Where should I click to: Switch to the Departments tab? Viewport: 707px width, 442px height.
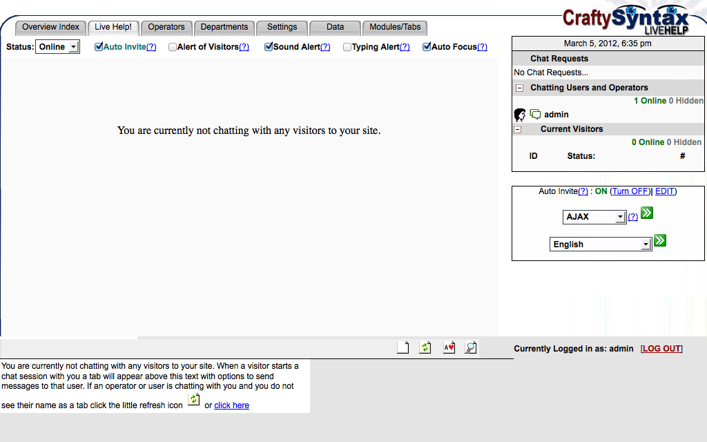click(x=224, y=28)
